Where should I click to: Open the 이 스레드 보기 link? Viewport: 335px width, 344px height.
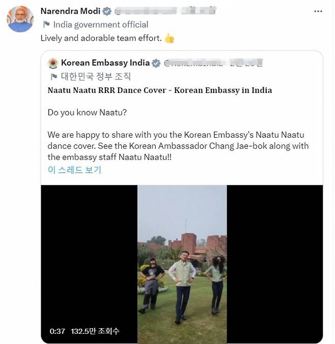tap(74, 170)
